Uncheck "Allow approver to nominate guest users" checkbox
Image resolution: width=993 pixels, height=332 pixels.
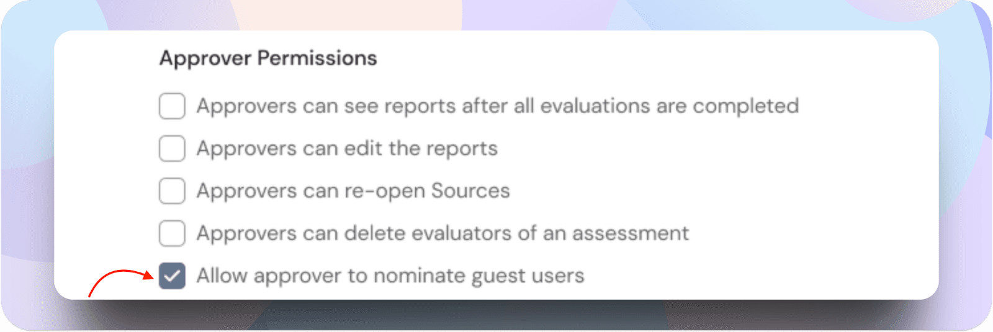pos(172,276)
